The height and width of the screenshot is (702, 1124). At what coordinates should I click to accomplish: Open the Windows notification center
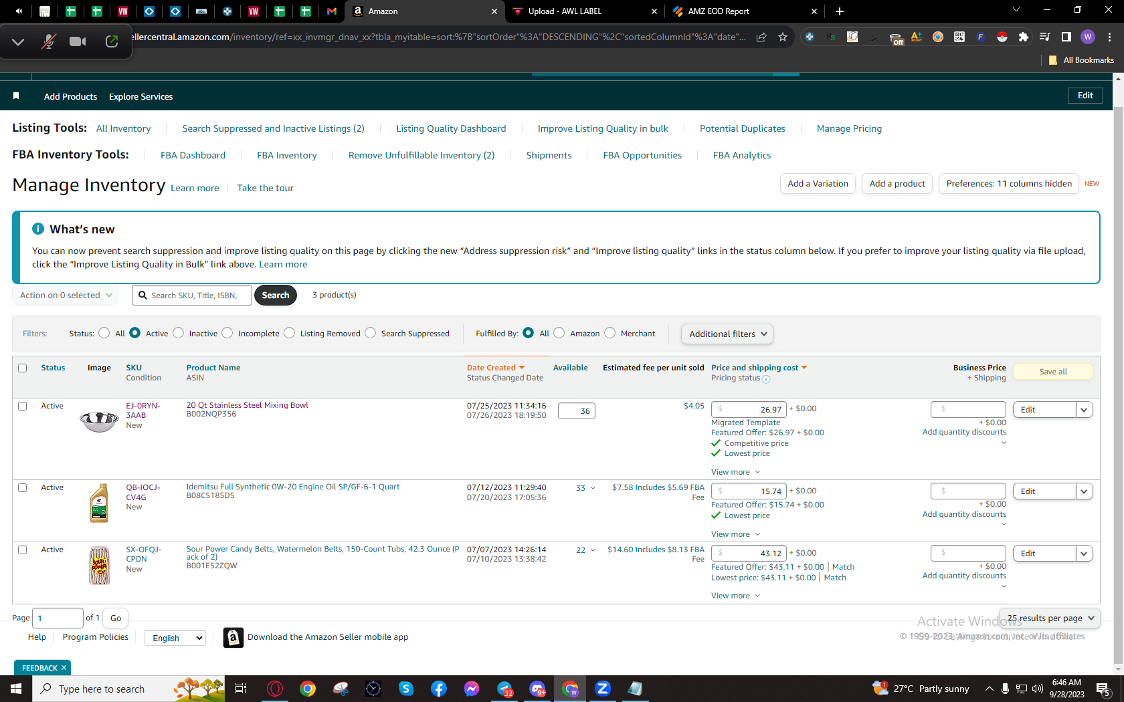click(x=1104, y=689)
